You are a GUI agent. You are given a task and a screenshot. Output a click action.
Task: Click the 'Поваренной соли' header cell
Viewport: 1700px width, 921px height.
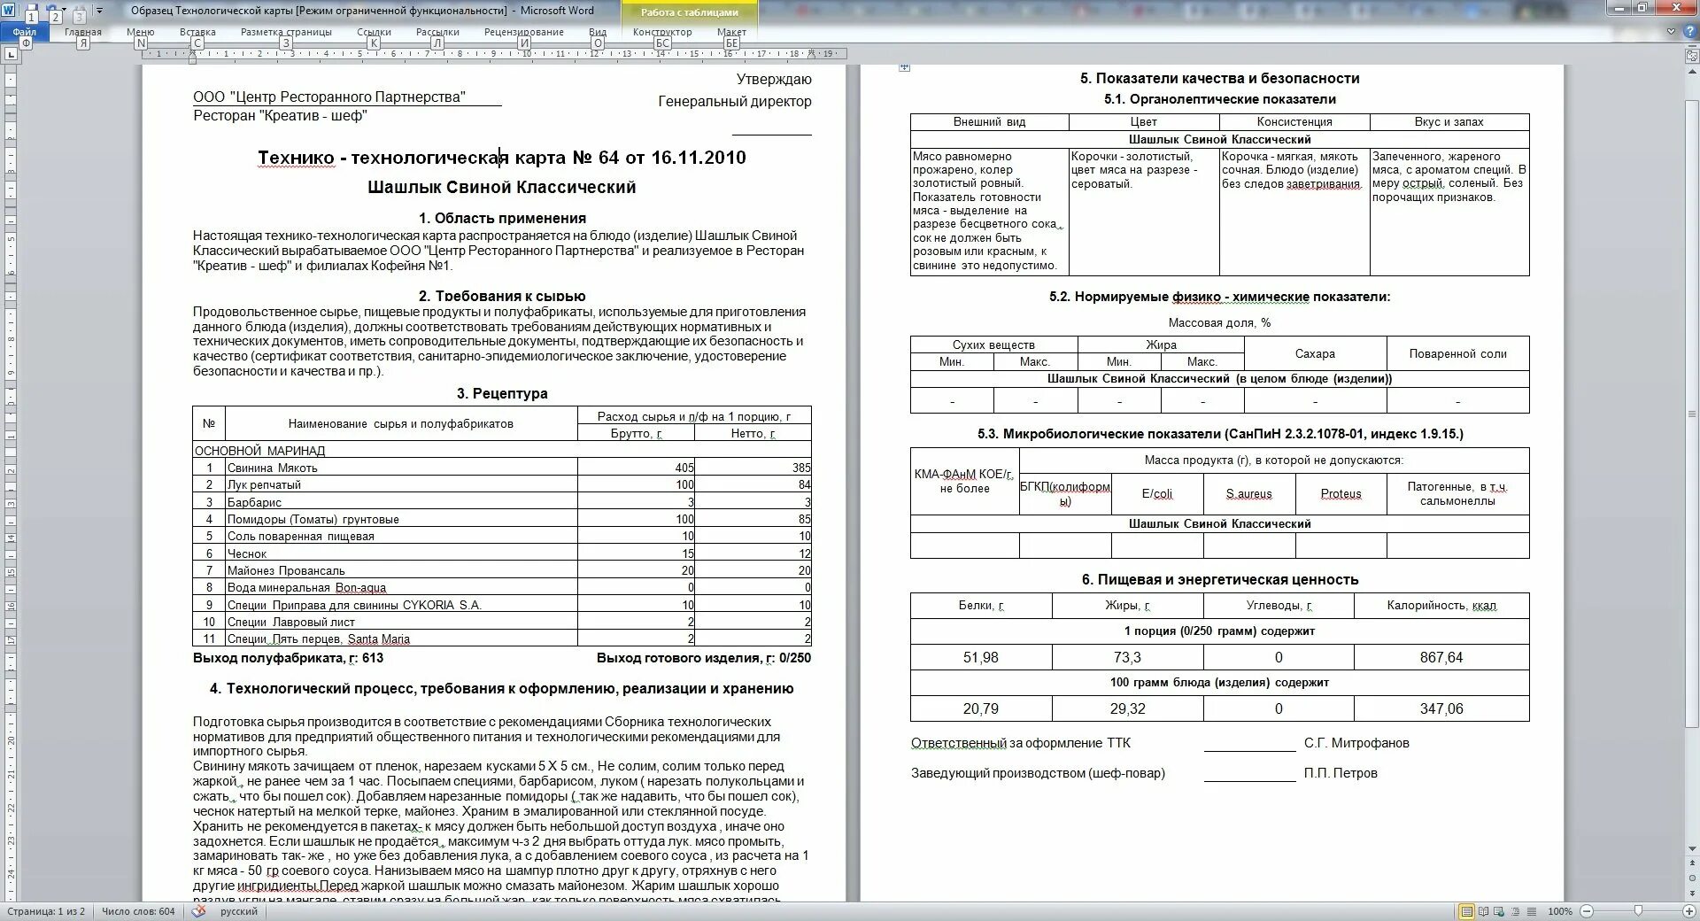[1457, 353]
